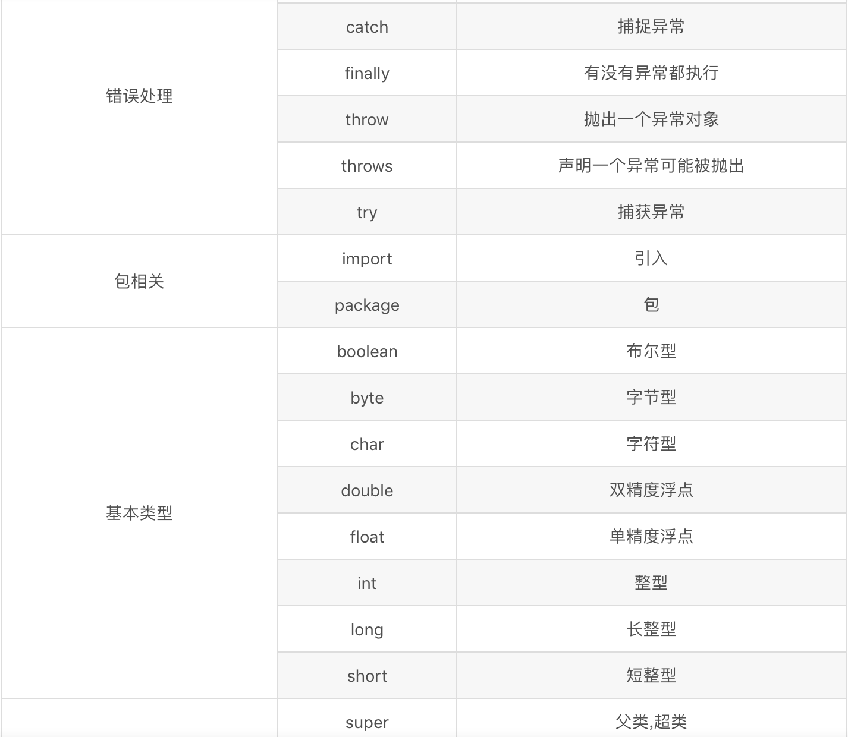The height and width of the screenshot is (737, 848).
Task: Click the long keyword cell
Action: (x=367, y=629)
